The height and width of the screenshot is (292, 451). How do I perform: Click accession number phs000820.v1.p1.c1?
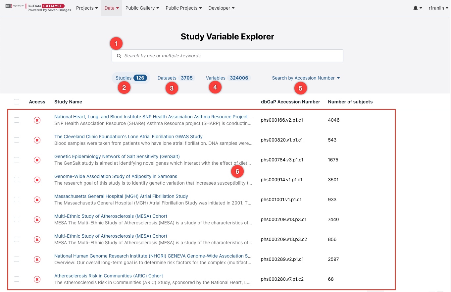[282, 140]
